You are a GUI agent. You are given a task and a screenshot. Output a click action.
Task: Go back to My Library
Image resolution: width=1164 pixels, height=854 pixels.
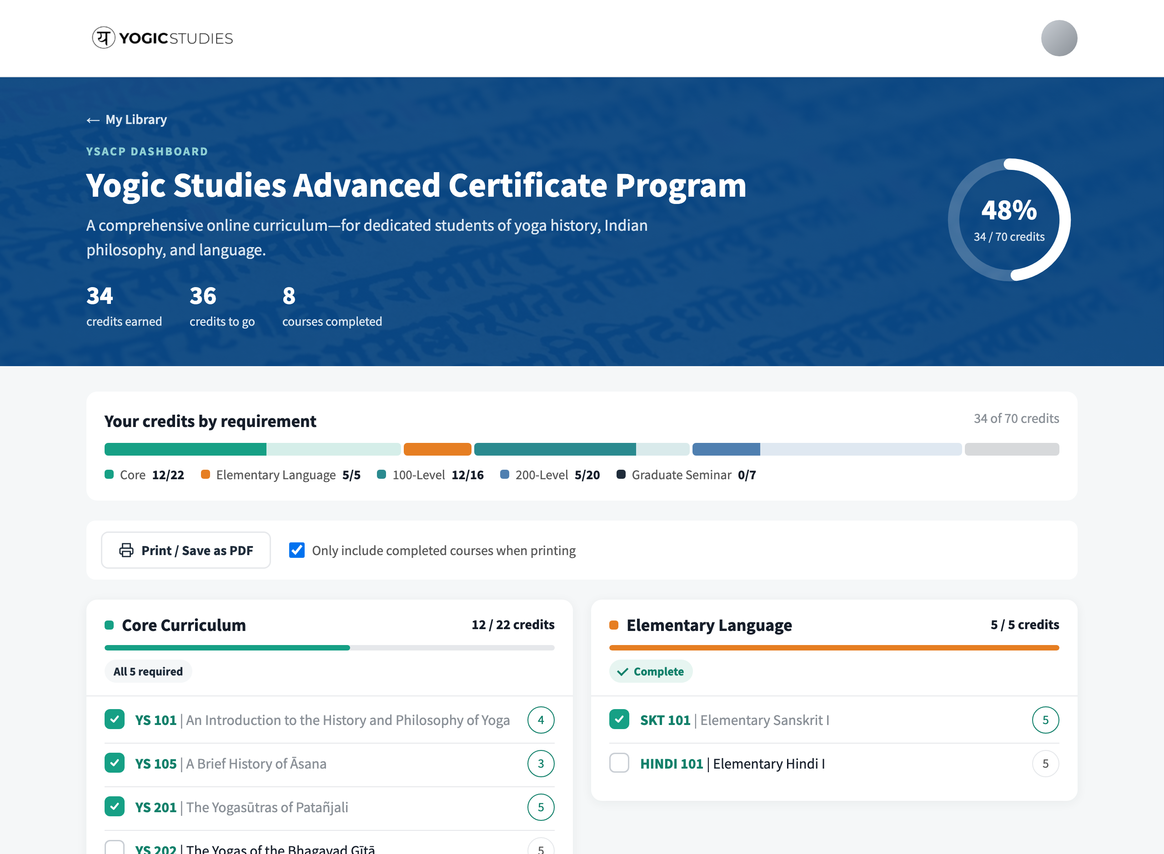[x=127, y=119]
